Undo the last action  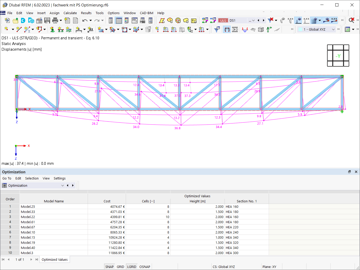[85, 21]
